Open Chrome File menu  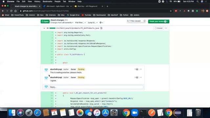[x=18, y=1]
